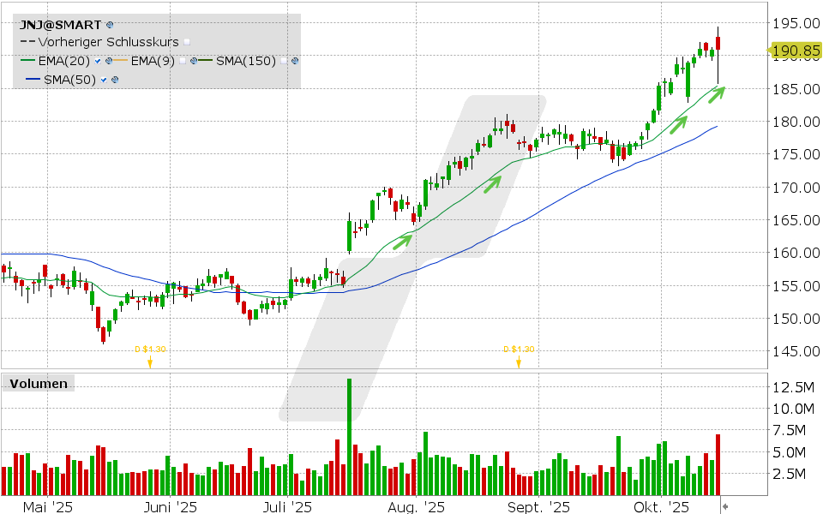Open EMA(20) indicator settings icon
Screen dimensions: 823x514
tap(109, 61)
